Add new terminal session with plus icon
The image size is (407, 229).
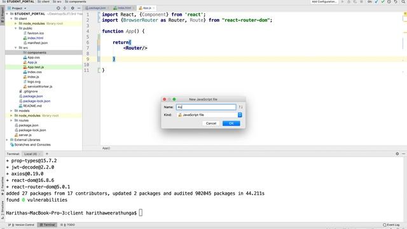point(47,154)
